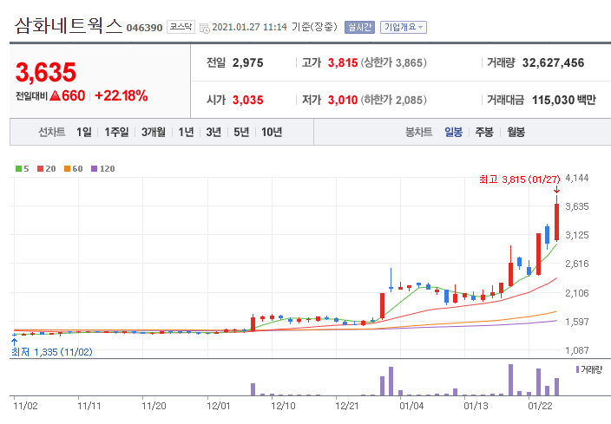
Task: Click the 상한가 3,865 text
Action: pyautogui.click(x=393, y=62)
